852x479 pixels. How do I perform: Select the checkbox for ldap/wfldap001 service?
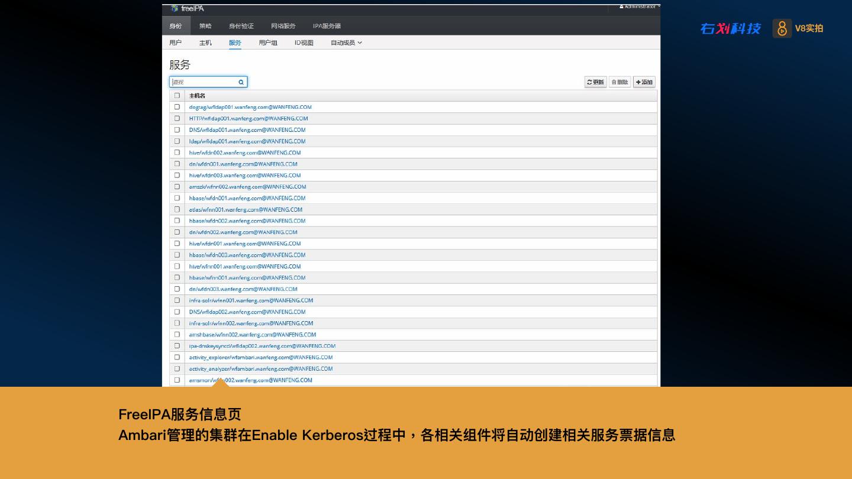[177, 141]
